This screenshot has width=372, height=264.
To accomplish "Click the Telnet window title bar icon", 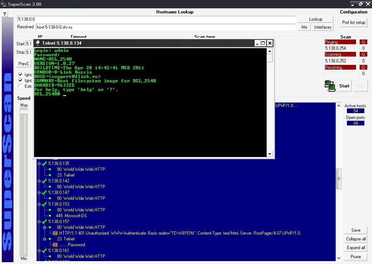I will 38,43.
